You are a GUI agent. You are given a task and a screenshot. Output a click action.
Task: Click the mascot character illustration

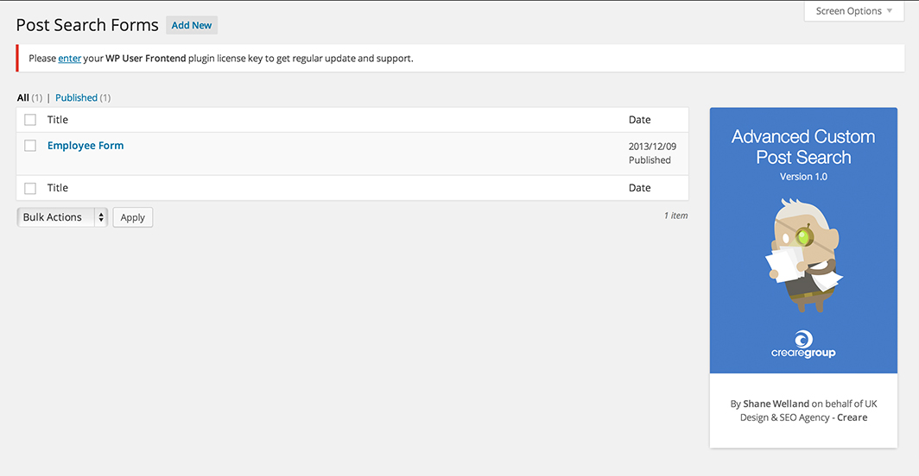[x=803, y=254]
